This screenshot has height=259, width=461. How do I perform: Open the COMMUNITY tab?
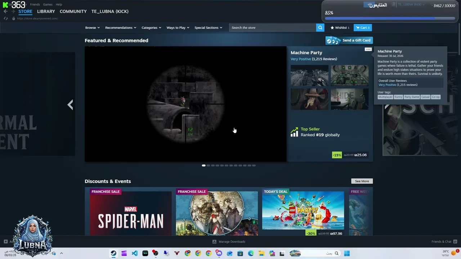[73, 12]
